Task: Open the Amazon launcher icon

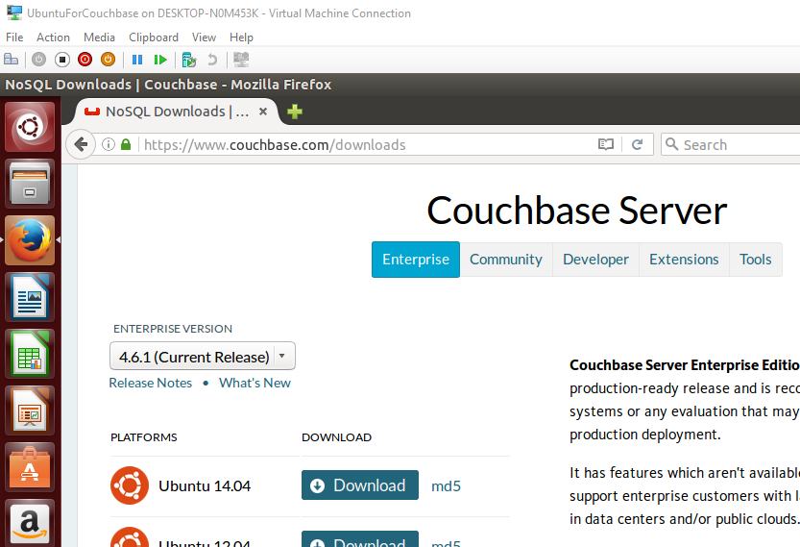Action: (x=30, y=523)
